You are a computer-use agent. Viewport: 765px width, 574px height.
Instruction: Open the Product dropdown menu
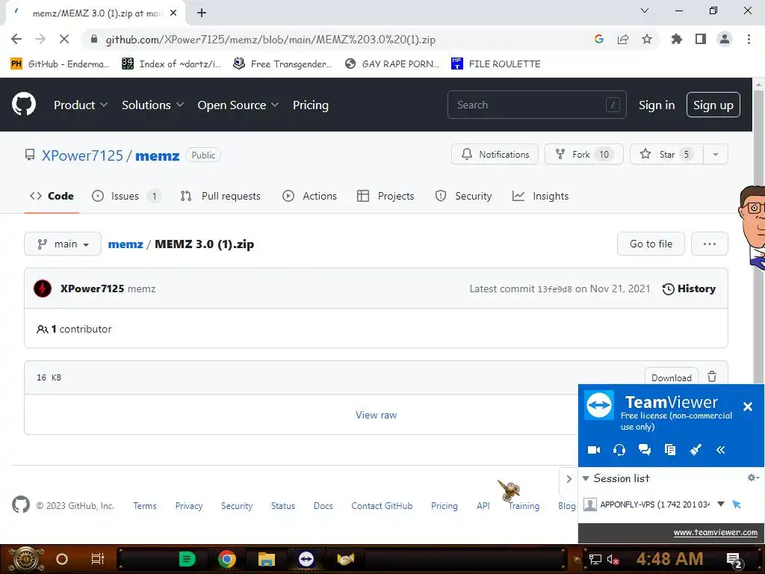(81, 105)
